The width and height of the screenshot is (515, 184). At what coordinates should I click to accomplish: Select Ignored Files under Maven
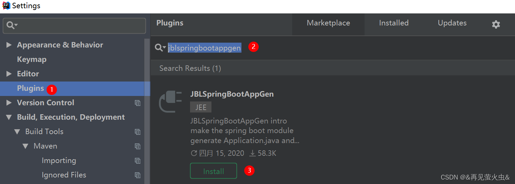[64, 175]
